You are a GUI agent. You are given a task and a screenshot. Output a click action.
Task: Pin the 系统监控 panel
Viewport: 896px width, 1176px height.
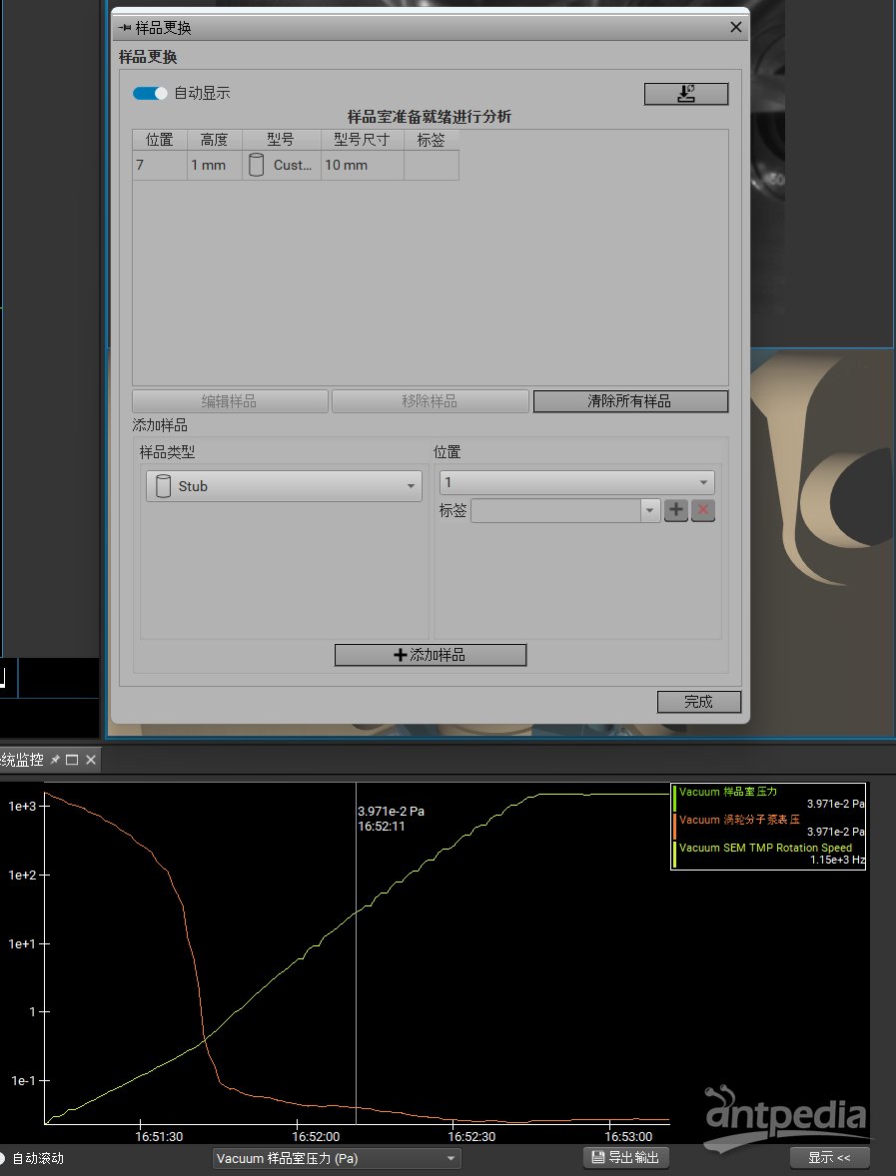point(55,760)
